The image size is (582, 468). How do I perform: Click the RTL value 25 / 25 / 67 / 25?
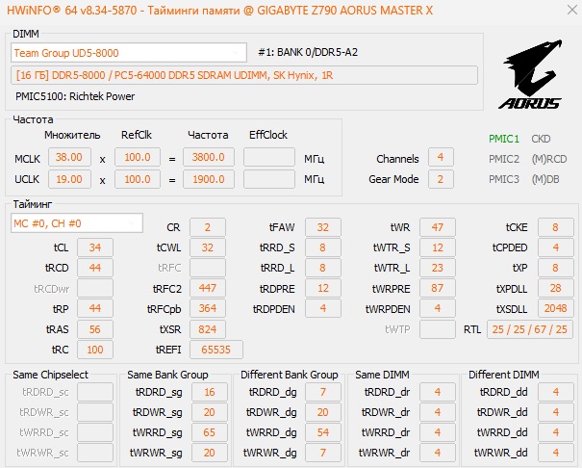pos(530,329)
